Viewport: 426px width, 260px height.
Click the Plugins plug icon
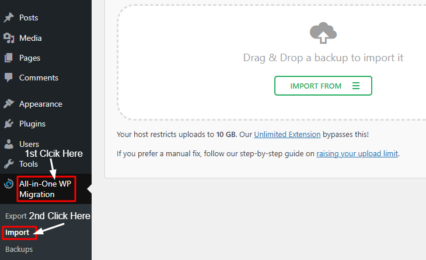(9, 124)
